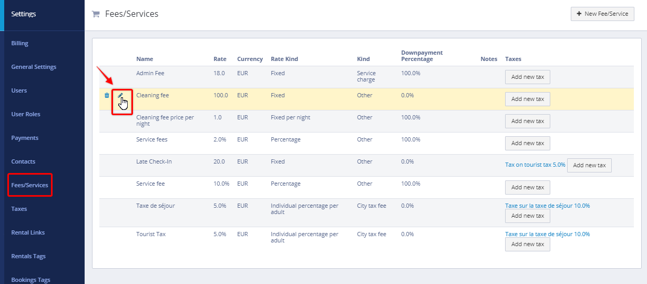Screen dimensions: 647x284
Task: Add new tax for Tourist Tax row
Action: tap(527, 244)
